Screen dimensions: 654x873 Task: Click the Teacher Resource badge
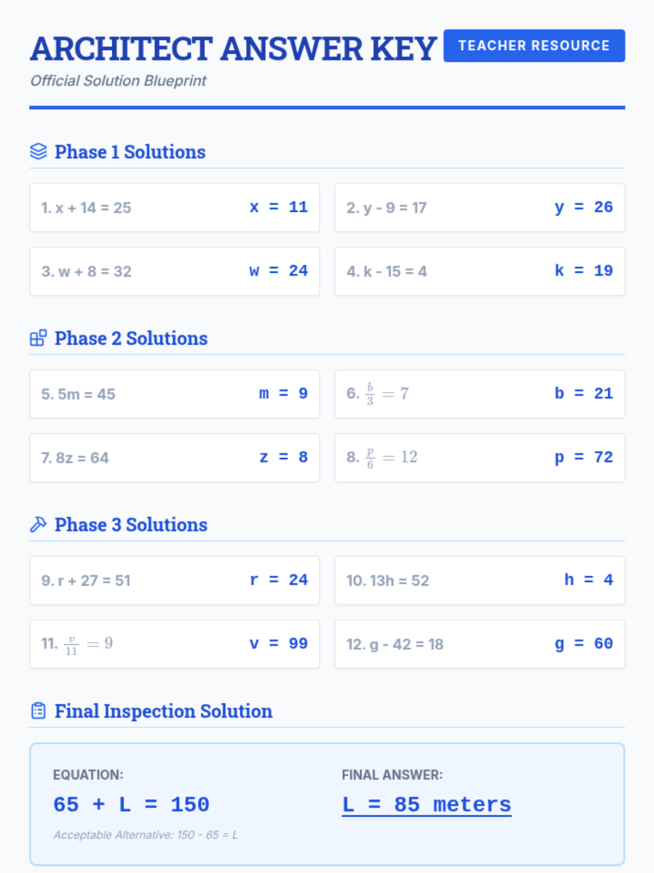point(534,46)
